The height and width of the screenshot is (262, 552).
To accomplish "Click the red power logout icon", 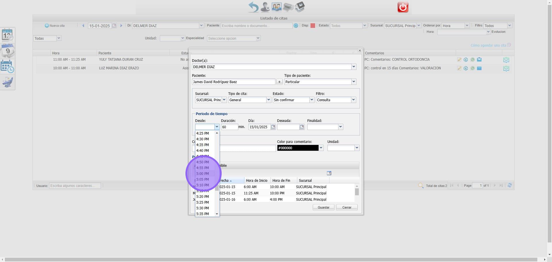I will point(402,7).
